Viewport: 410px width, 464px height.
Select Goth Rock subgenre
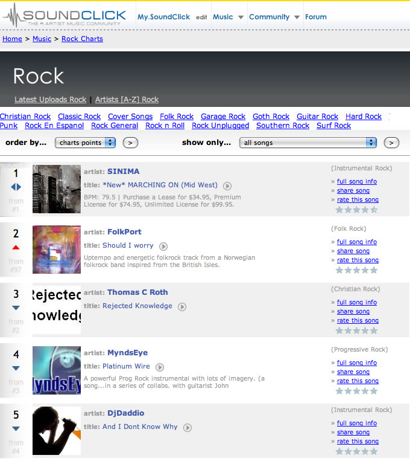[x=271, y=117]
